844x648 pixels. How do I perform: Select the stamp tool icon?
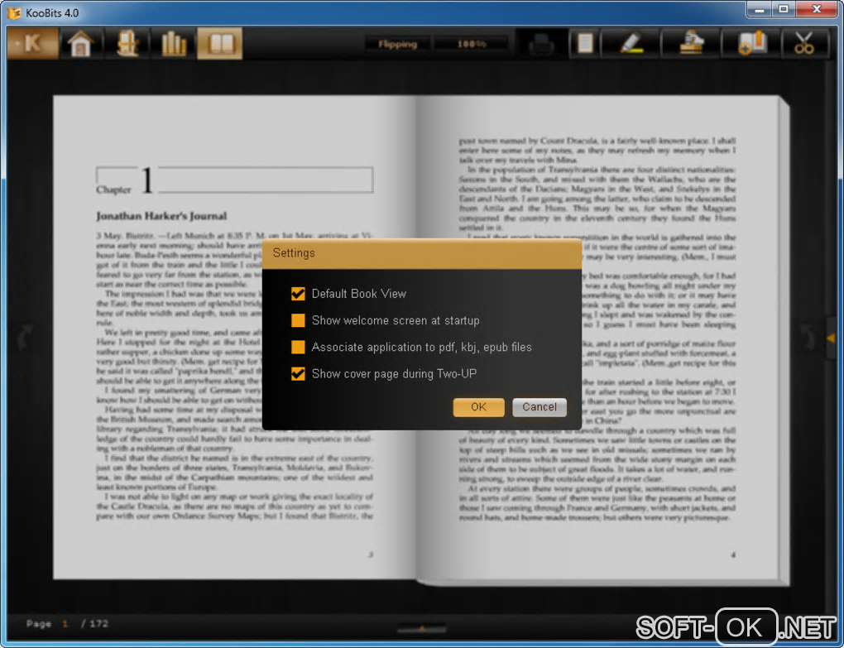[x=691, y=44]
